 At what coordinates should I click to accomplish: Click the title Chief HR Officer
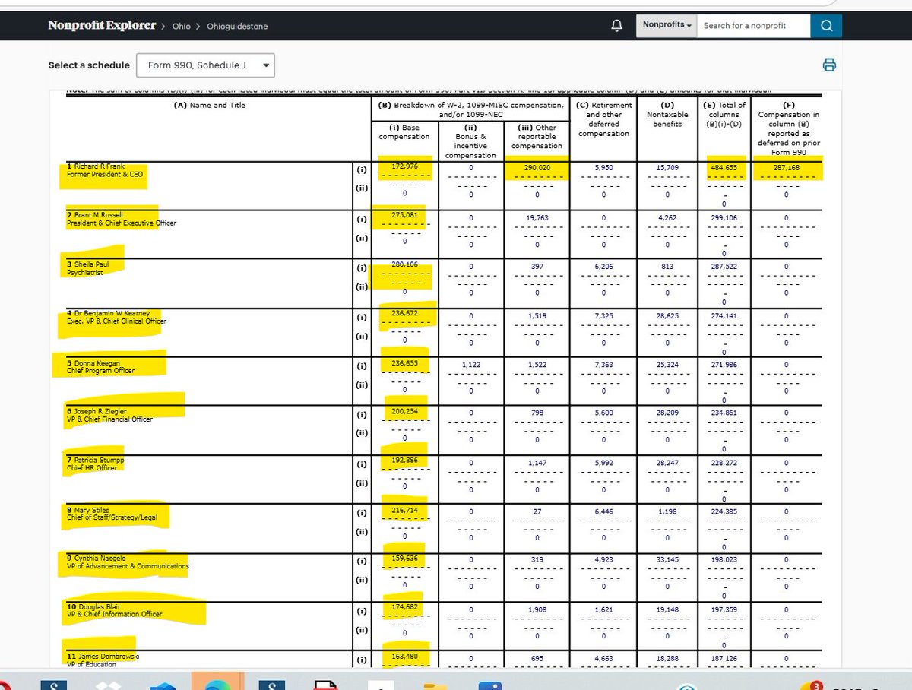click(92, 468)
